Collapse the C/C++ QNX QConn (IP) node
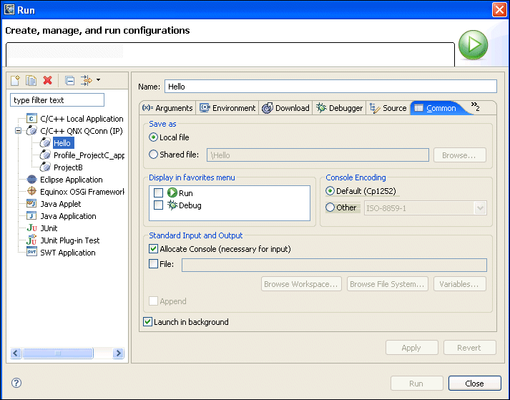The width and height of the screenshot is (510, 400). 17,131
